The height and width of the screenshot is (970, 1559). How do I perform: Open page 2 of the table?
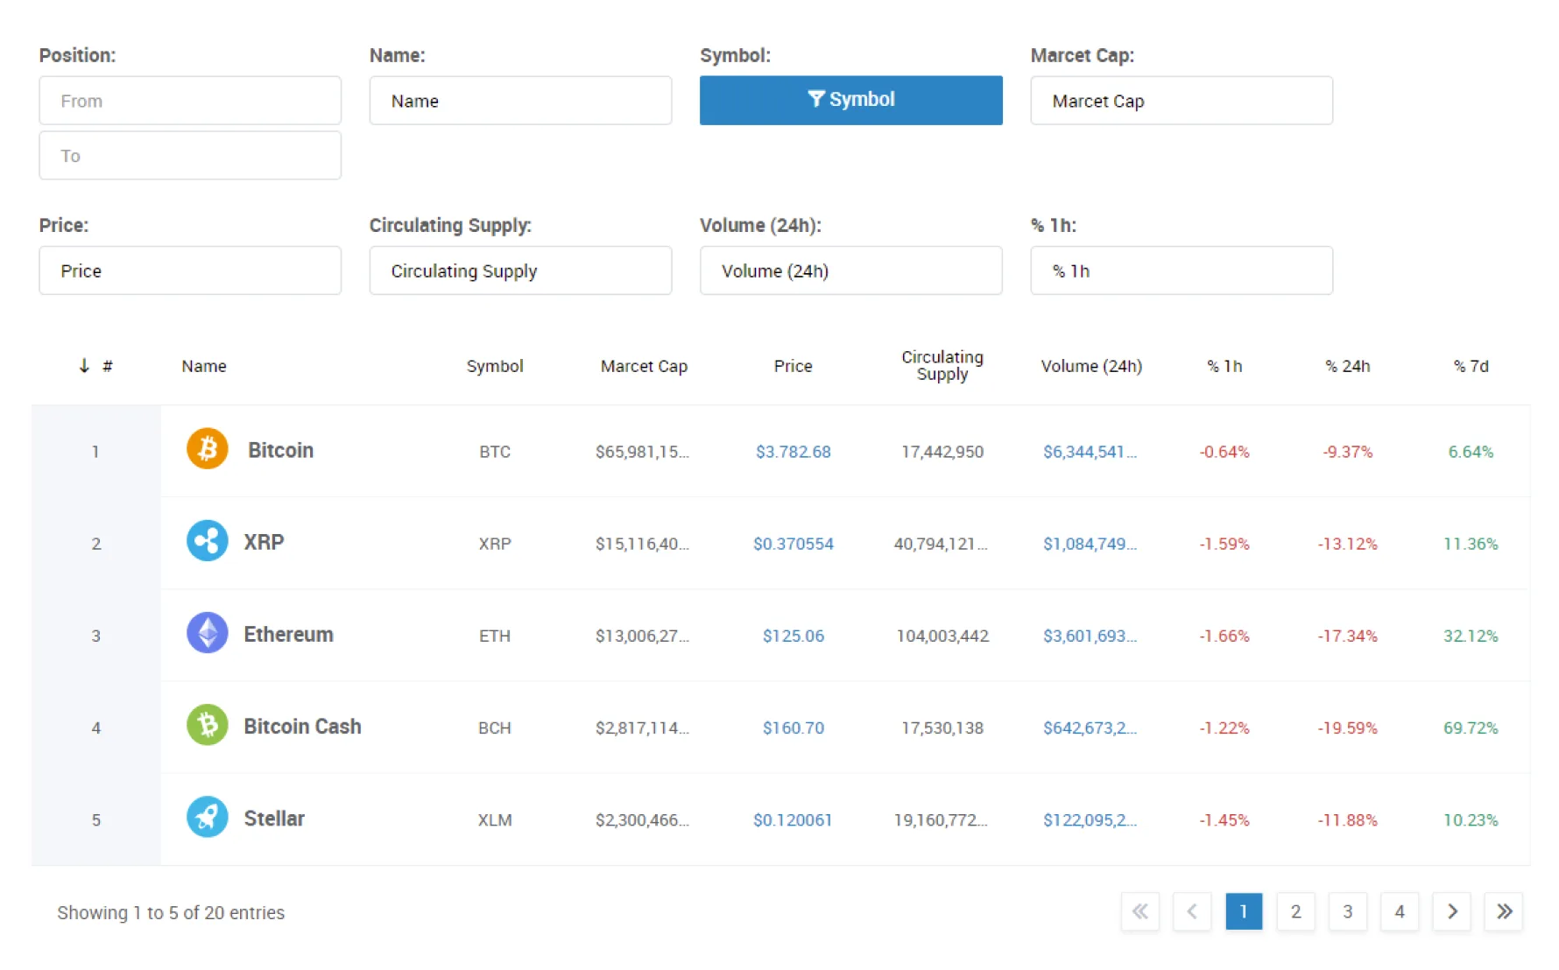click(1295, 911)
